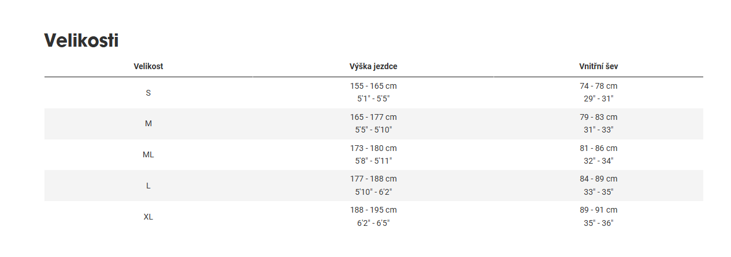Click rider height 155 - 165 cm

point(373,86)
